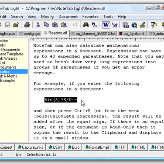Select the 'ent Templates' outline topic
The height and width of the screenshot is (164, 164).
(x=12, y=54)
